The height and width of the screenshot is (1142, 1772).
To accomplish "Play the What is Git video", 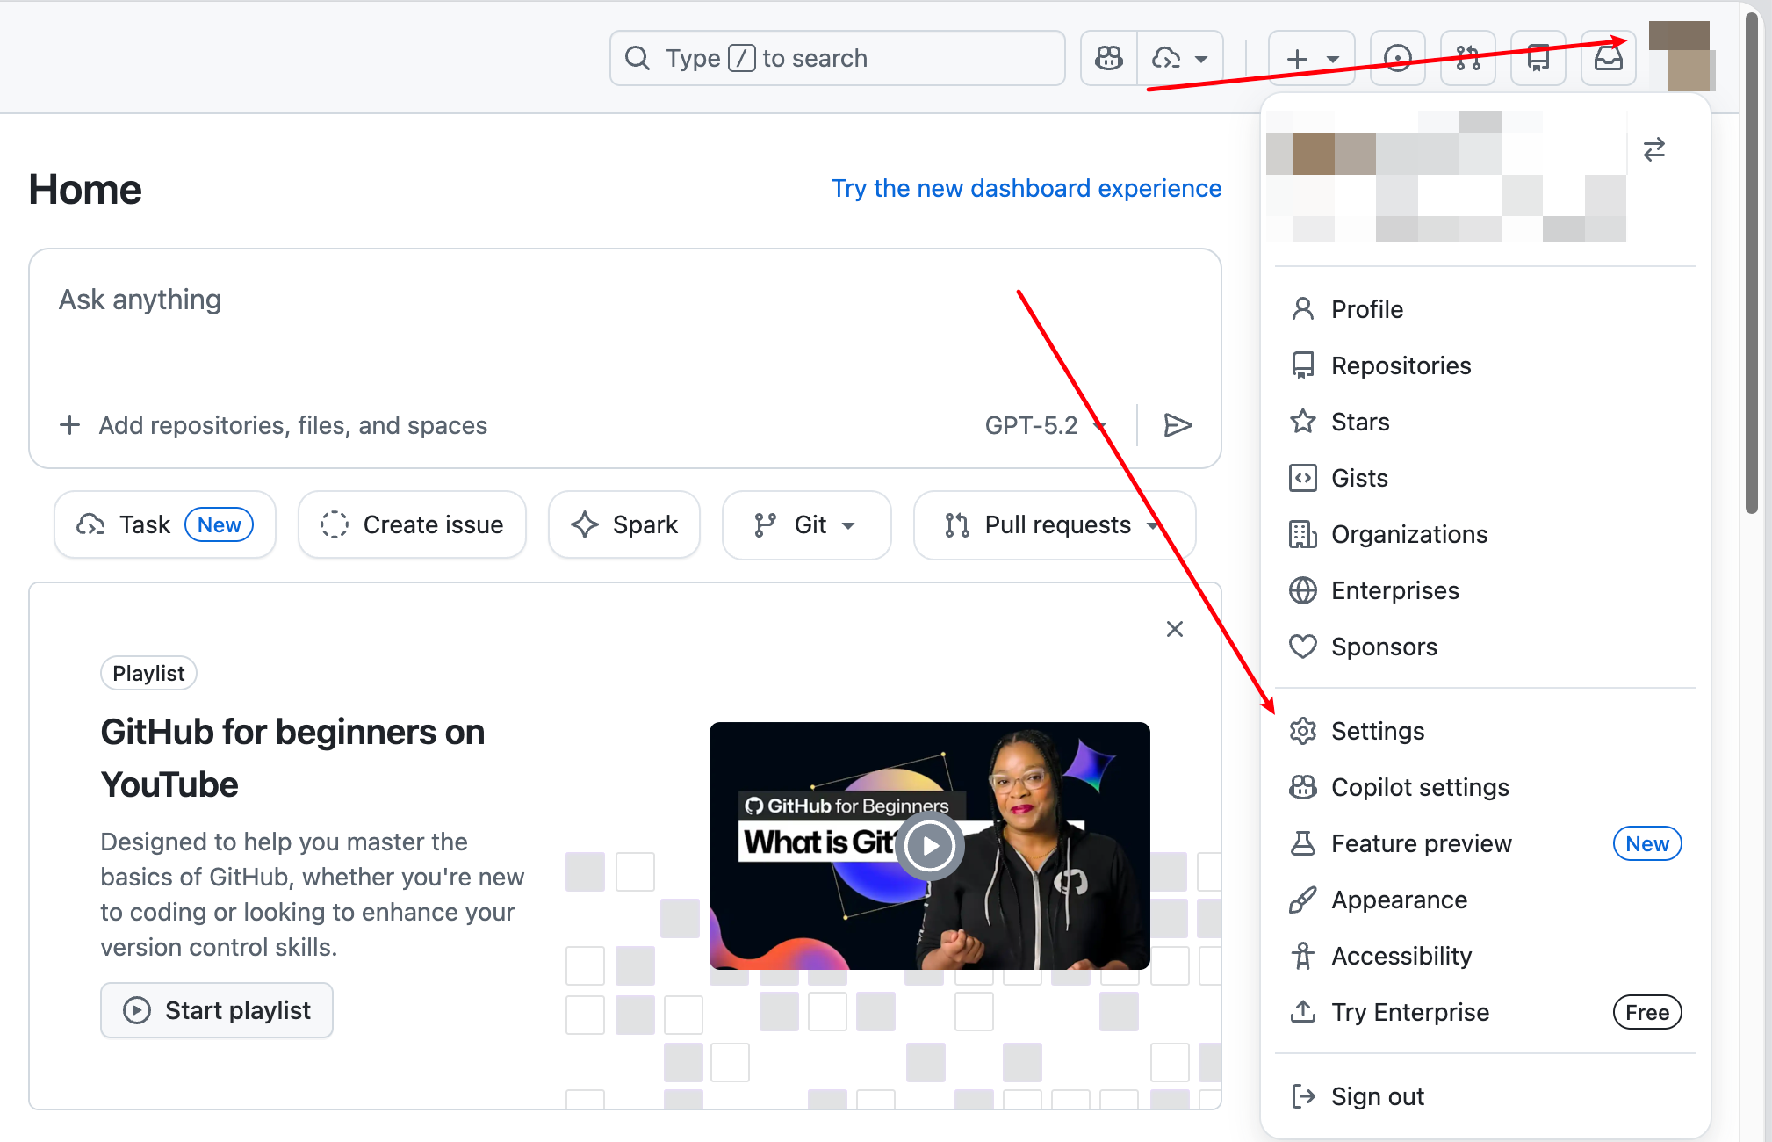I will click(930, 846).
